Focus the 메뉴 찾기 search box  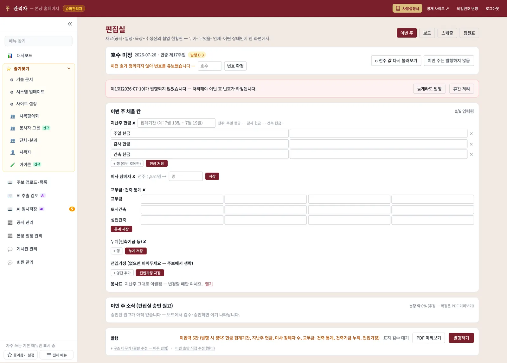tap(38, 41)
